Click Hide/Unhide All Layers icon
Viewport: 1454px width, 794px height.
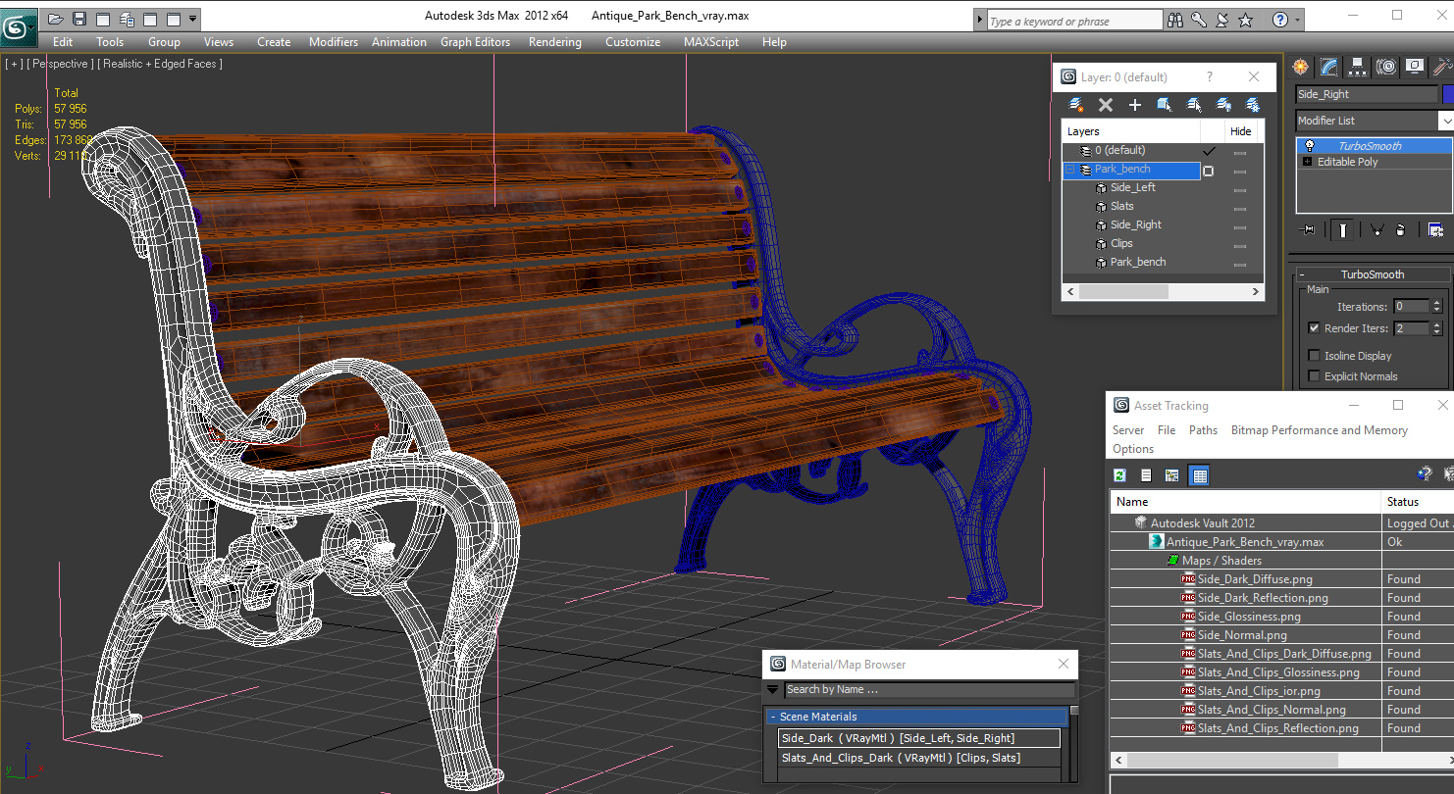pos(1223,105)
